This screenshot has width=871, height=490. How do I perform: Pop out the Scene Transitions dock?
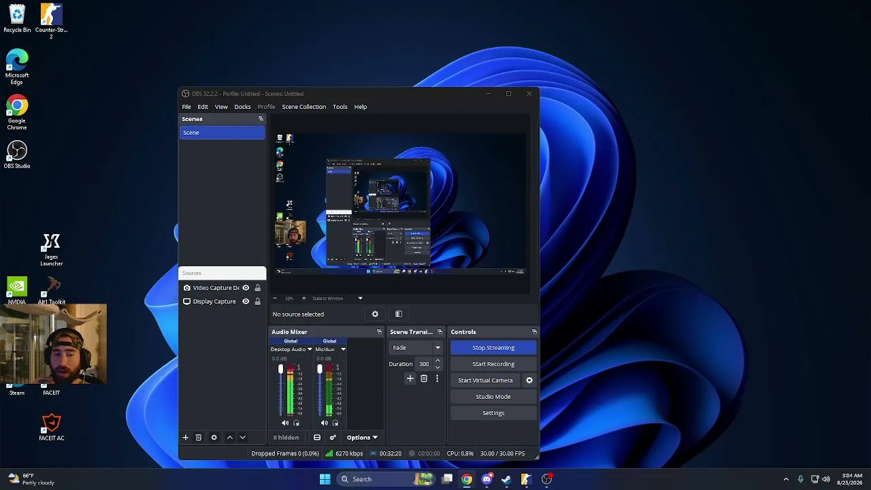pos(440,332)
